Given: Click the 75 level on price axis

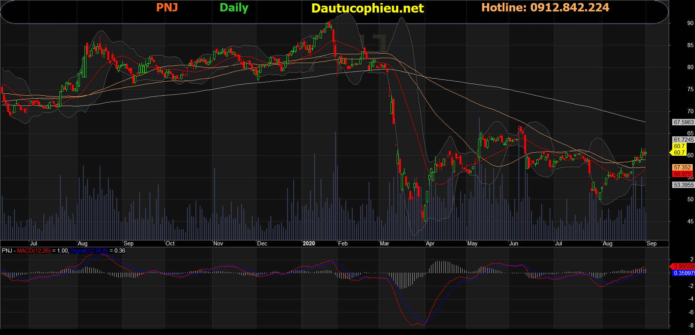Looking at the screenshot, I should [x=690, y=89].
